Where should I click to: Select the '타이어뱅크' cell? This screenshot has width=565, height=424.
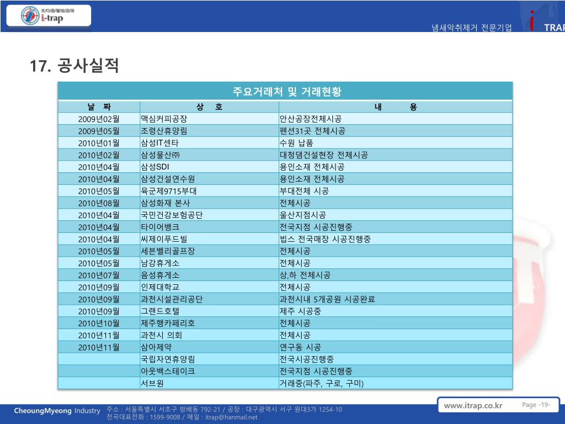pos(209,227)
